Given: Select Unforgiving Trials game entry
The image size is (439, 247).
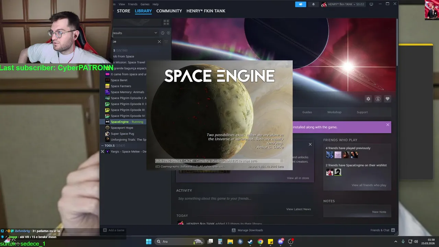Looking at the screenshot, I should (x=126, y=140).
